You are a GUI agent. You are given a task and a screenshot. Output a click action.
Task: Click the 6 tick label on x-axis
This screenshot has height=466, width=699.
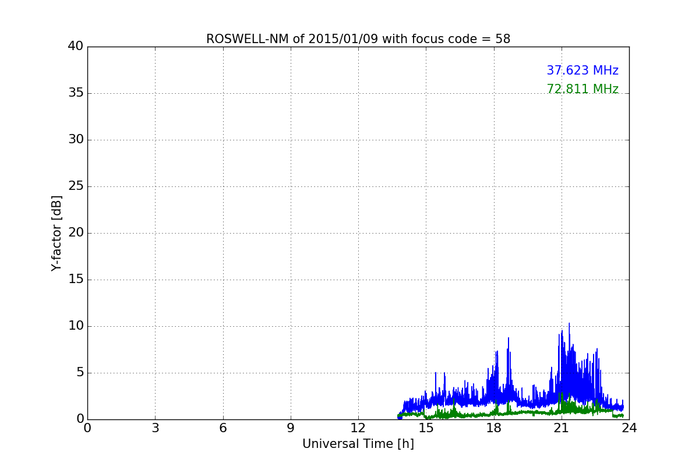click(x=223, y=428)
